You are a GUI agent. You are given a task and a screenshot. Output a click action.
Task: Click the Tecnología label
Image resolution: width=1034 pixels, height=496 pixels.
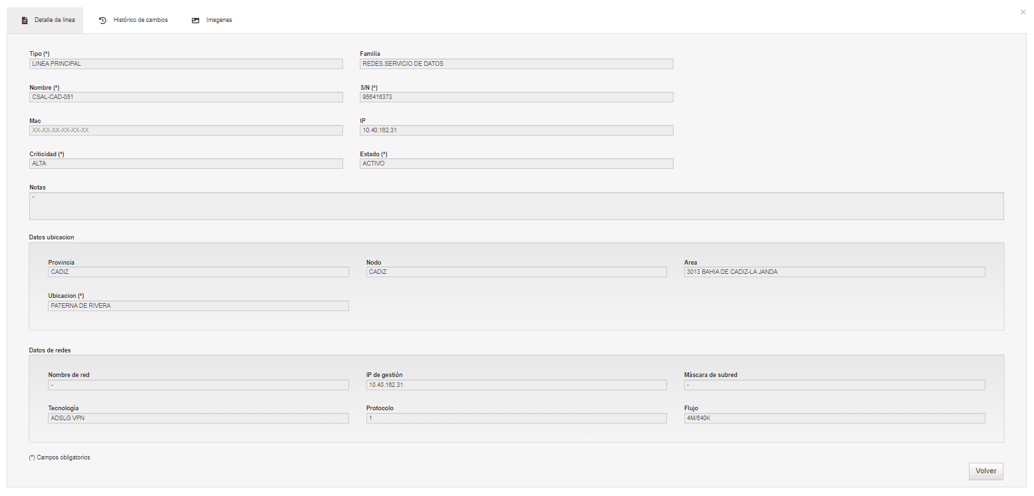click(64, 408)
